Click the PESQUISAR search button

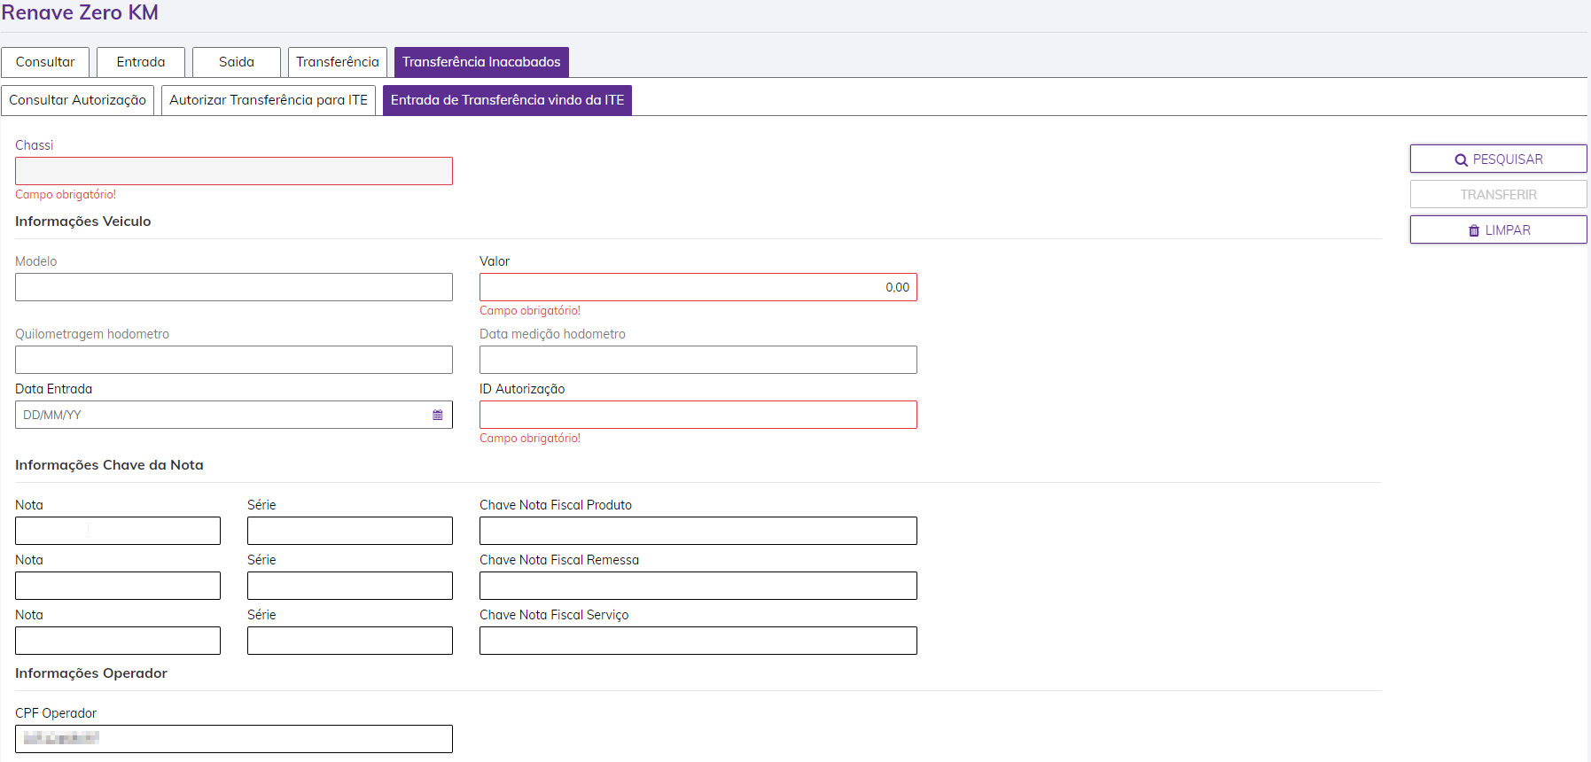pyautogui.click(x=1498, y=159)
